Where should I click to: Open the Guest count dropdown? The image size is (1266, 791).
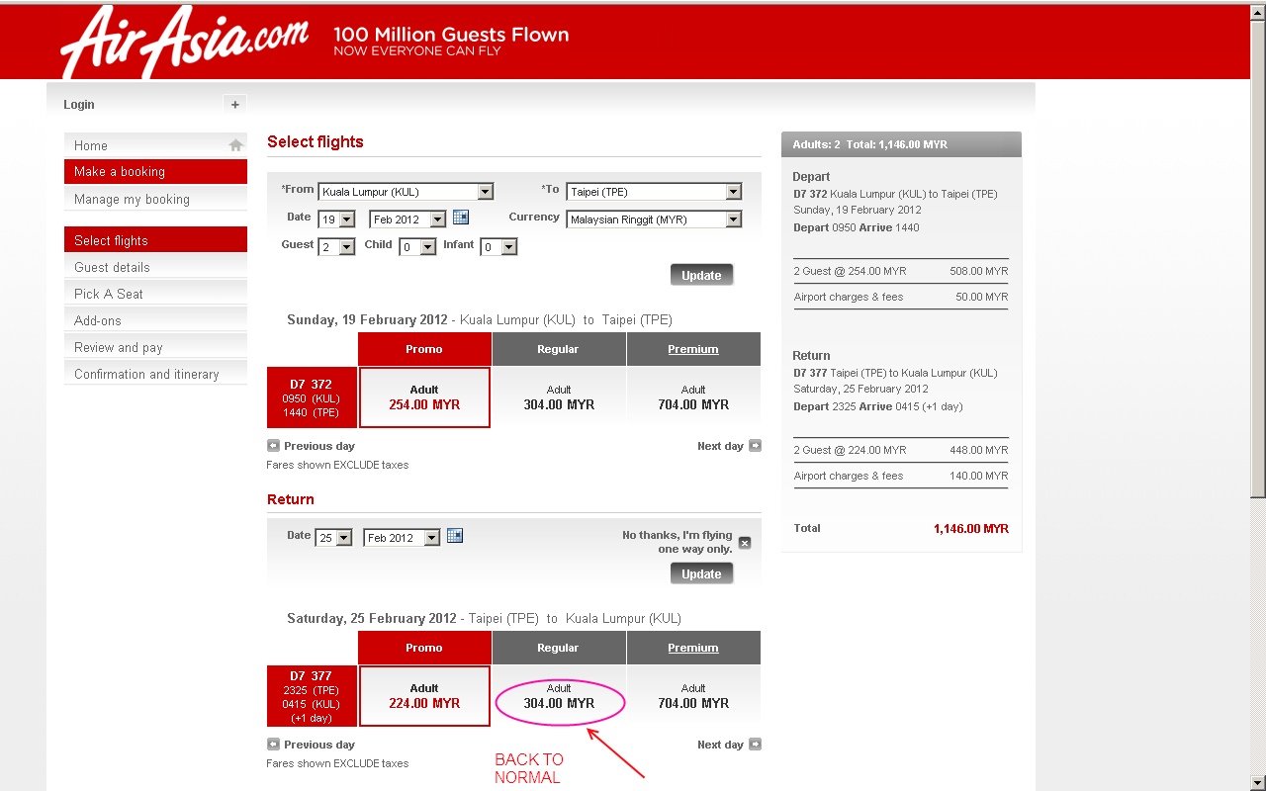(336, 247)
